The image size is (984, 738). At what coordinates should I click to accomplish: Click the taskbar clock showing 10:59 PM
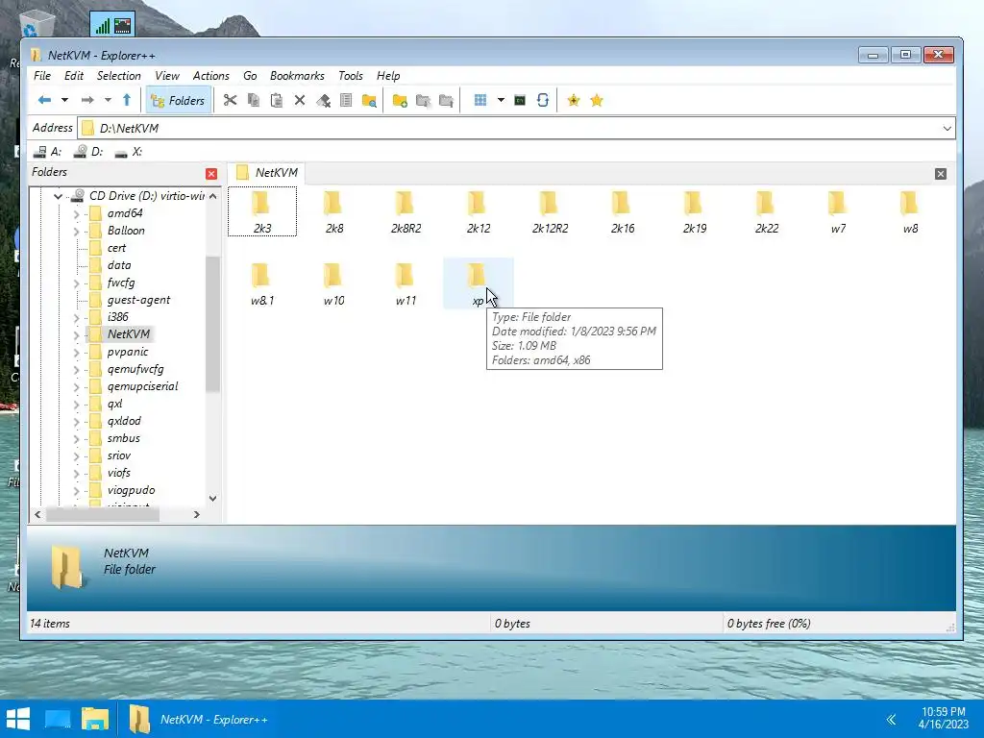pos(944,719)
